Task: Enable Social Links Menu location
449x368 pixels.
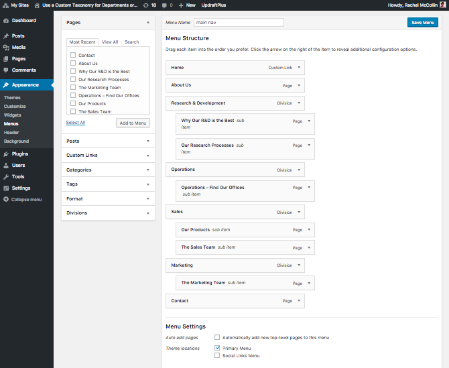Action: point(217,355)
